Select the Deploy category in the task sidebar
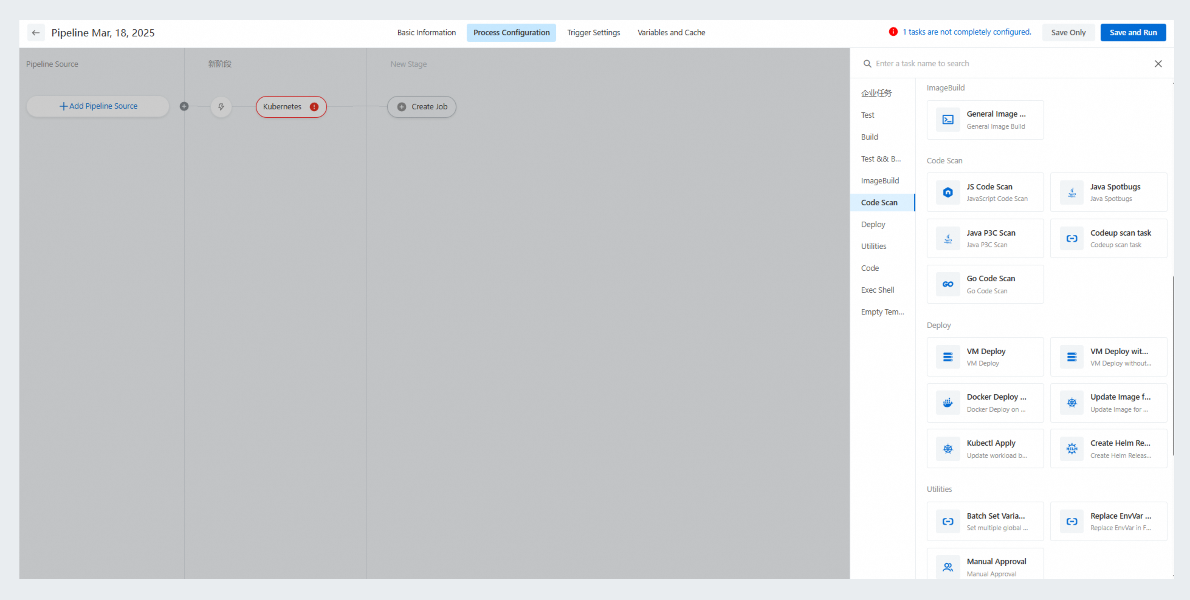1190x600 pixels. (x=873, y=224)
